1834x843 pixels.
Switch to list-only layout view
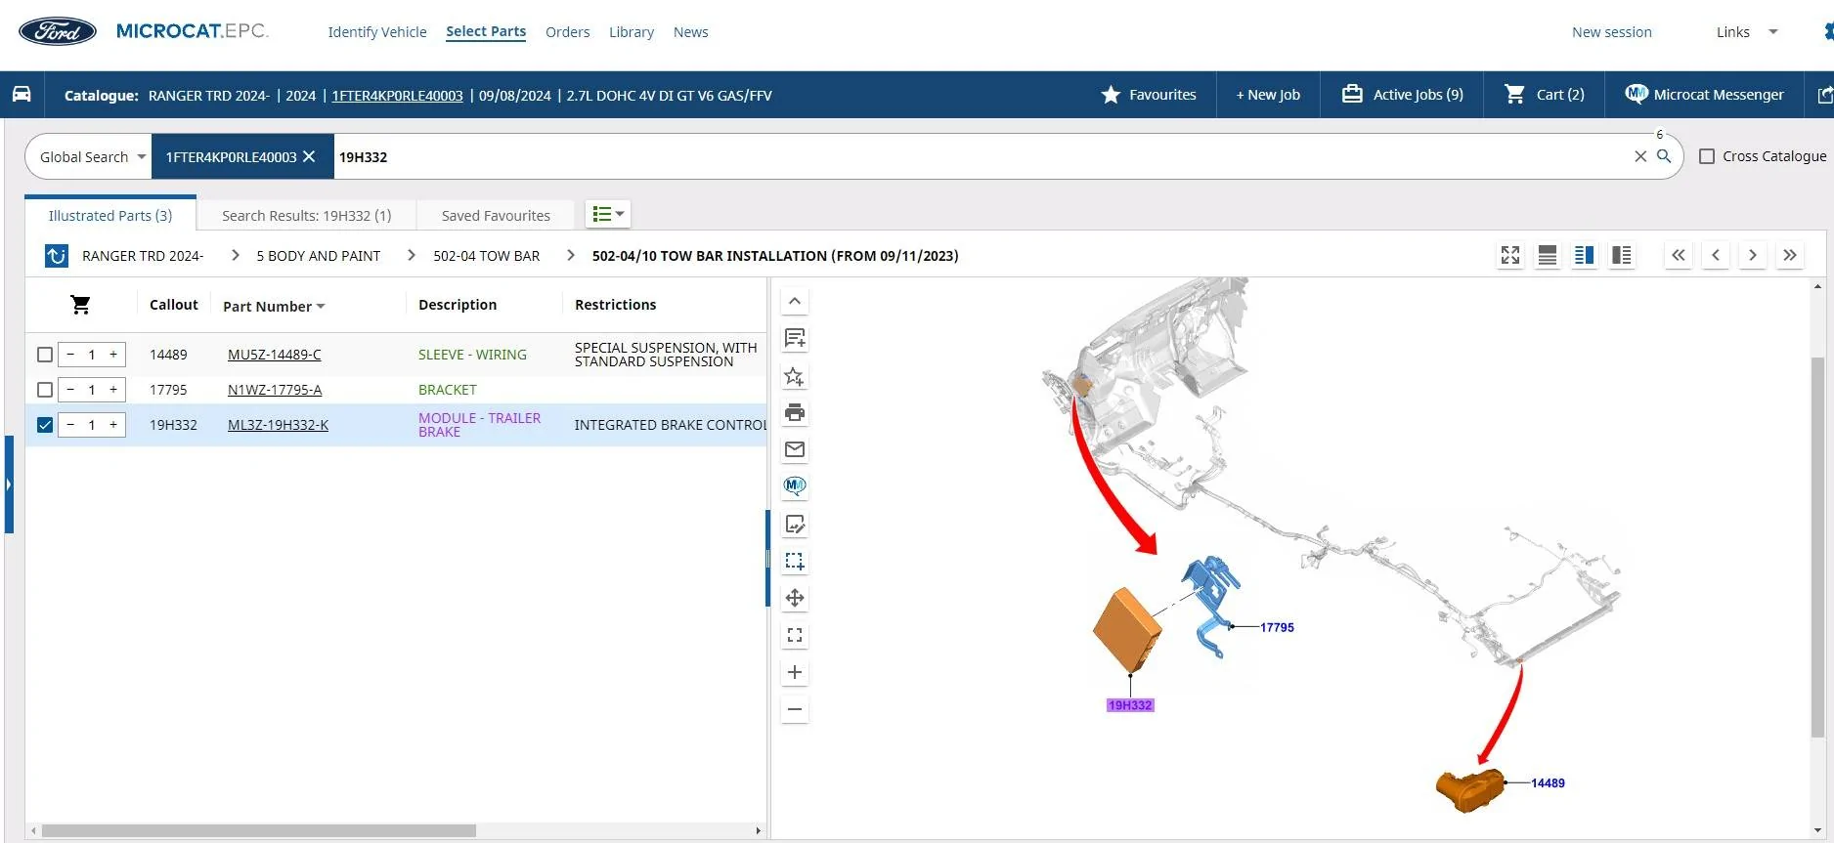click(x=1548, y=256)
